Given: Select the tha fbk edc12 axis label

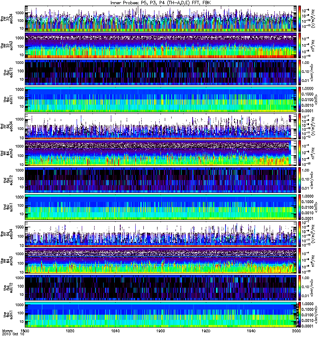Looking at the screenshot, I should click(x=8, y=72).
